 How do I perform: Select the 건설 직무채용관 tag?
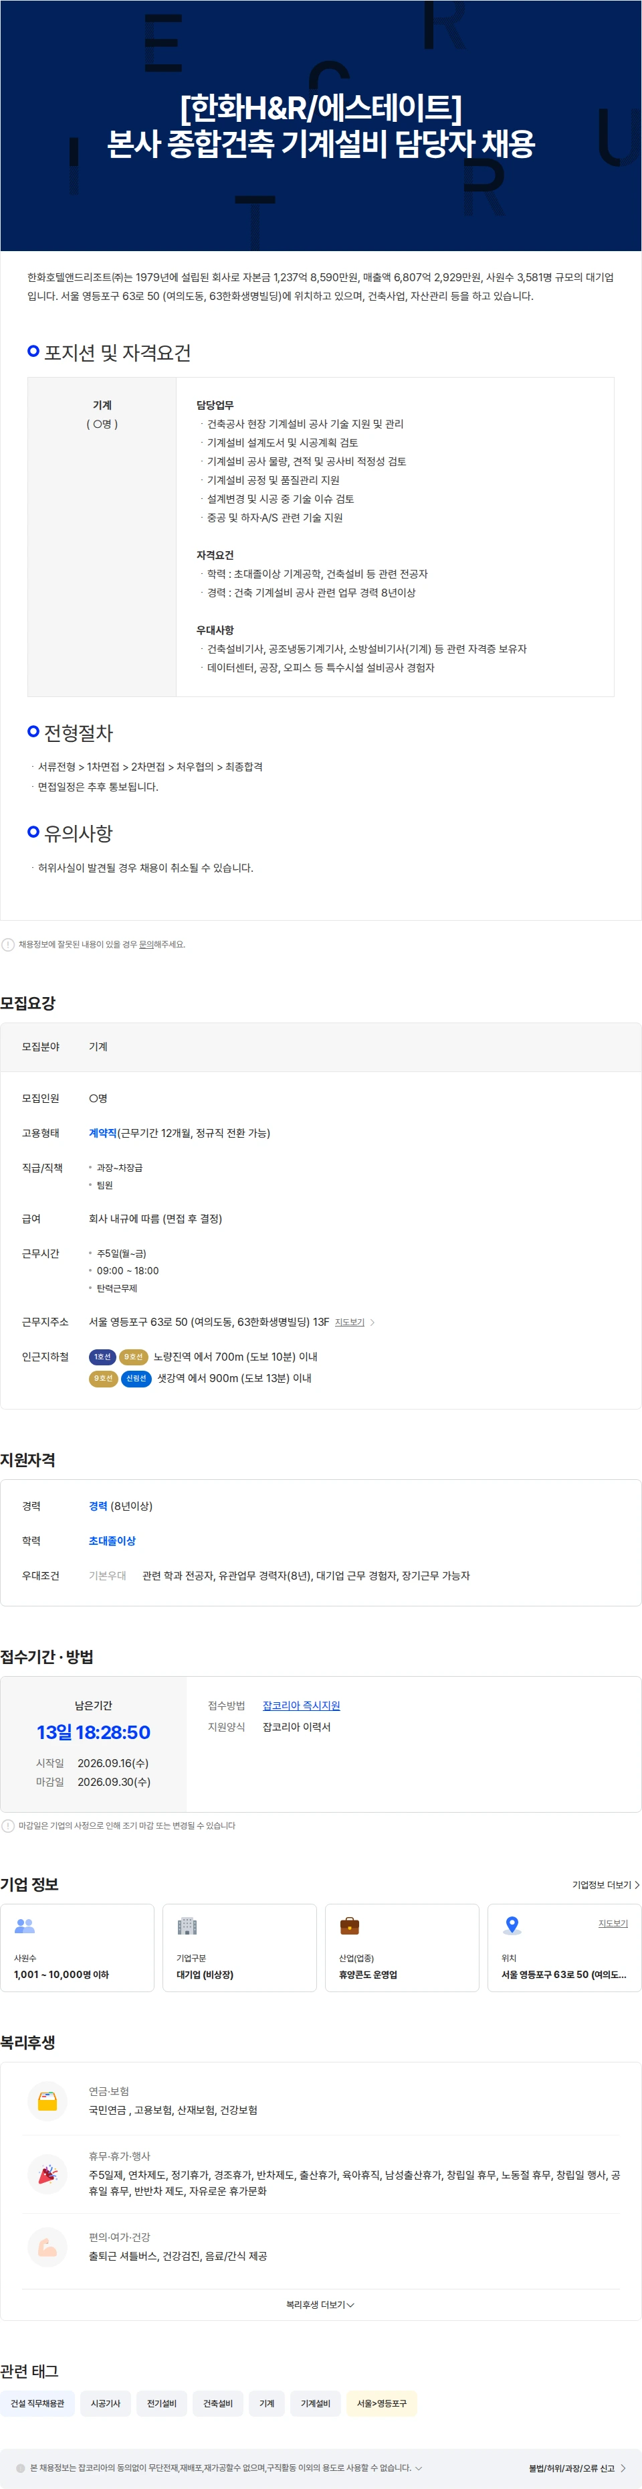pyautogui.click(x=37, y=2403)
